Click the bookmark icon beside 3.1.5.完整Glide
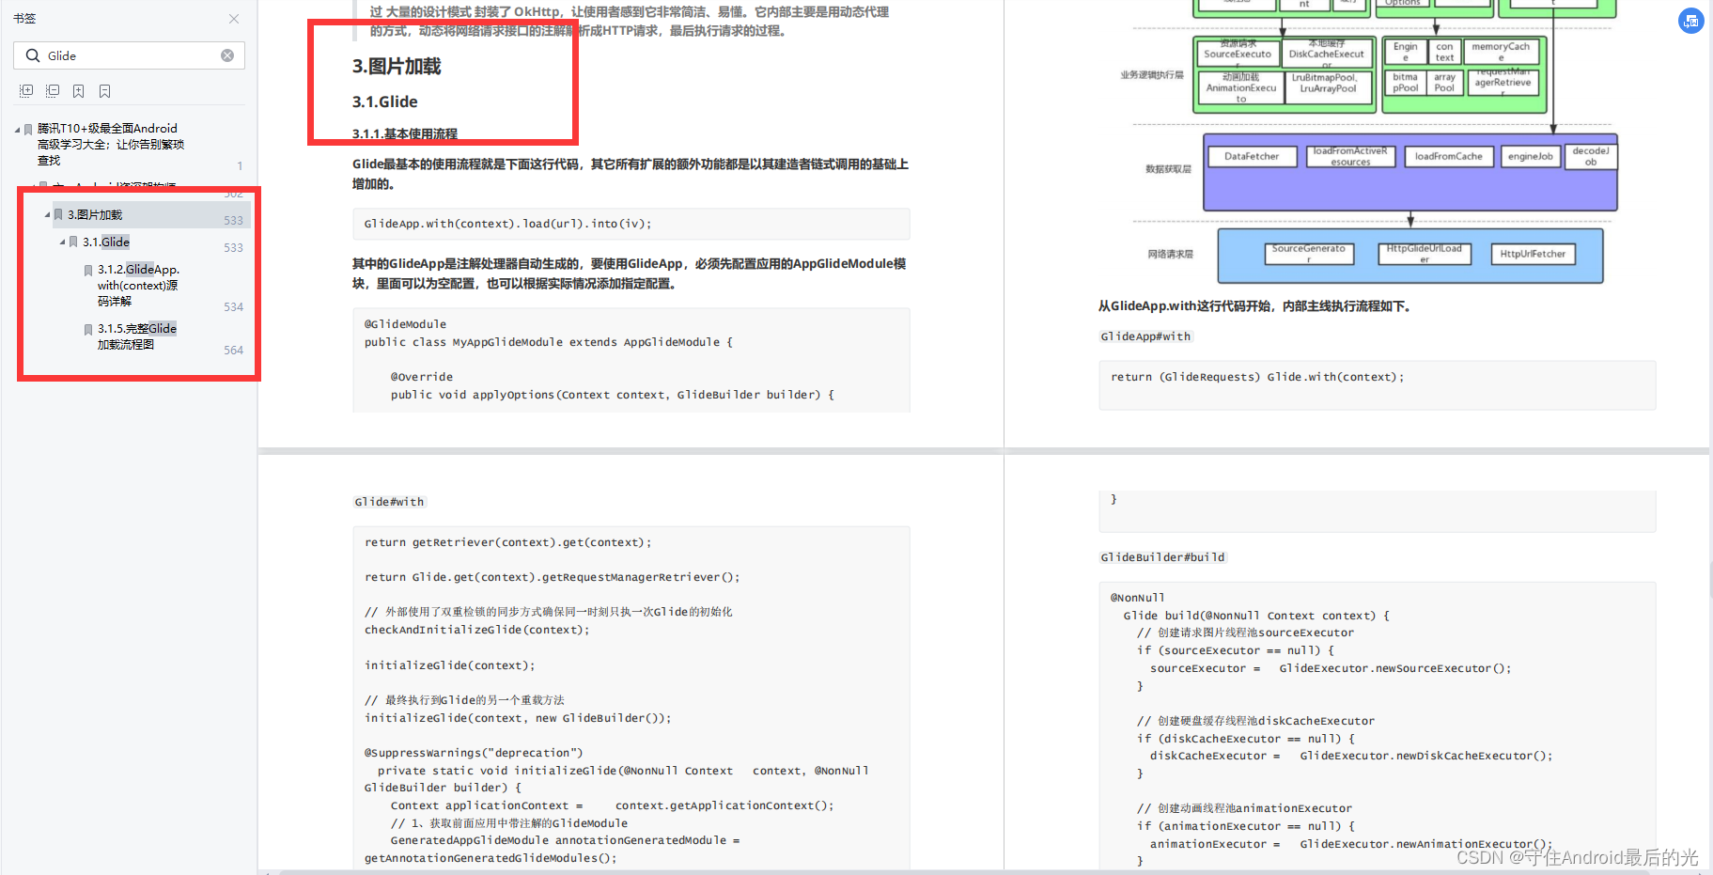 point(88,329)
